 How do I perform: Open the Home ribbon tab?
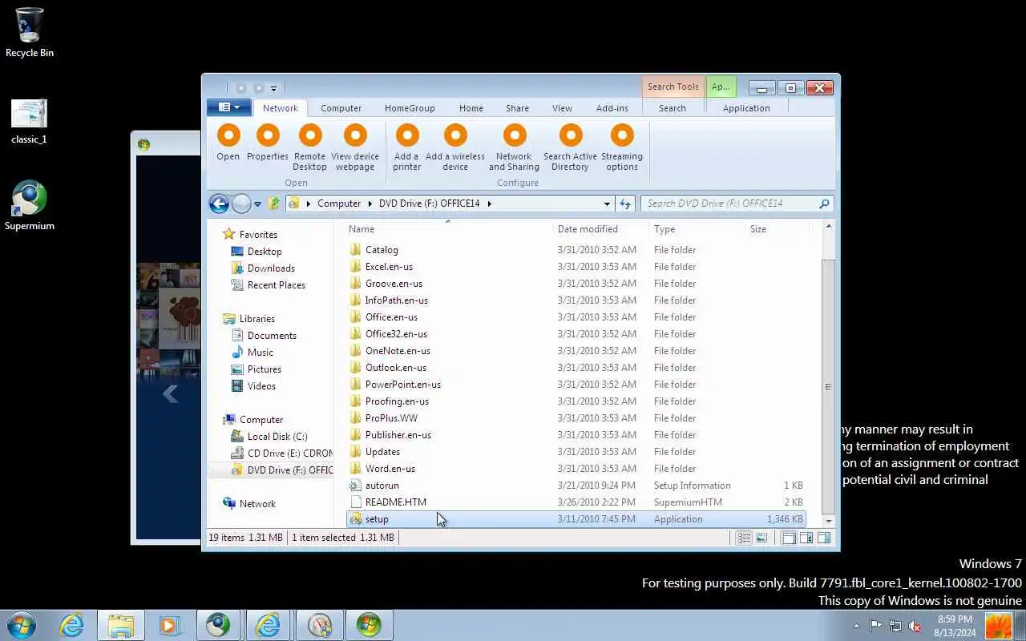[x=471, y=108]
